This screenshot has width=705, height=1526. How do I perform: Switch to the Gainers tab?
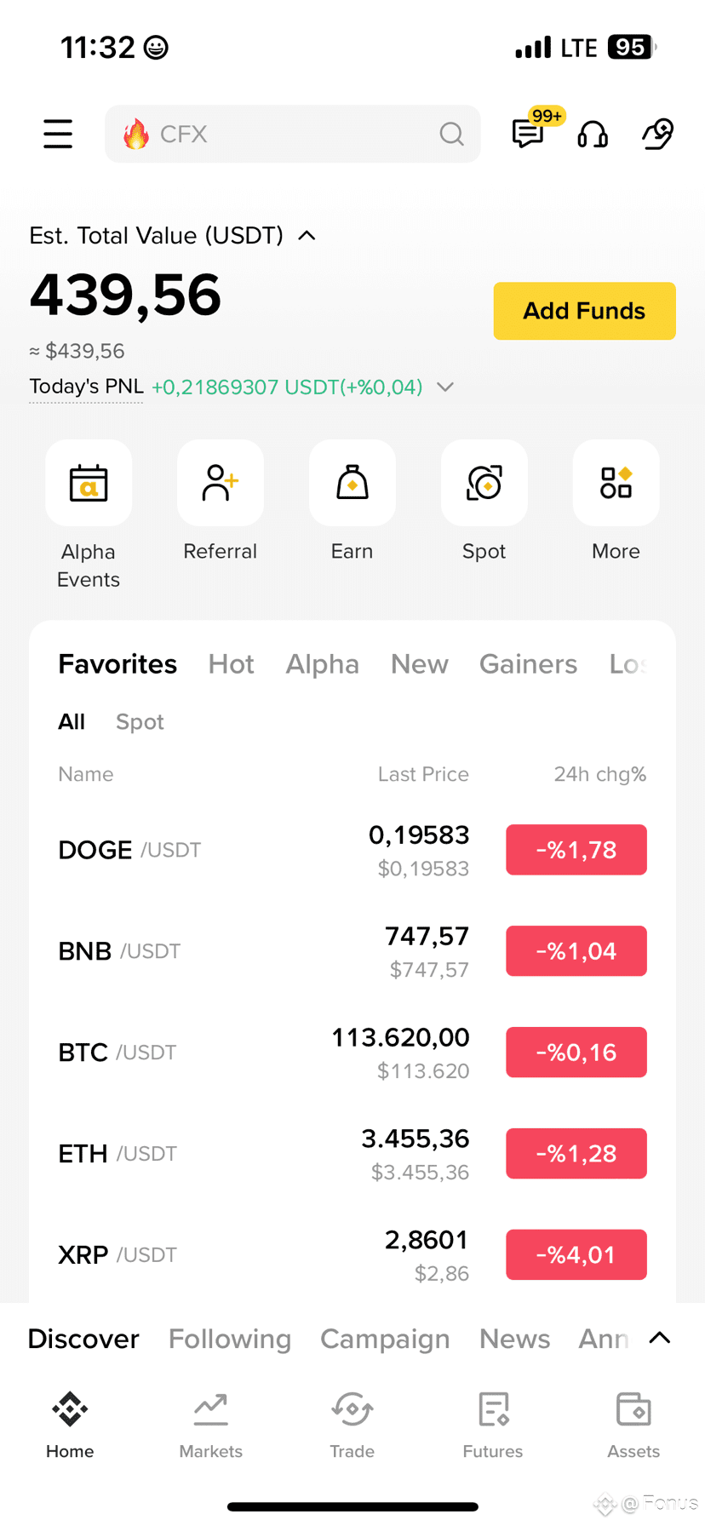[528, 664]
